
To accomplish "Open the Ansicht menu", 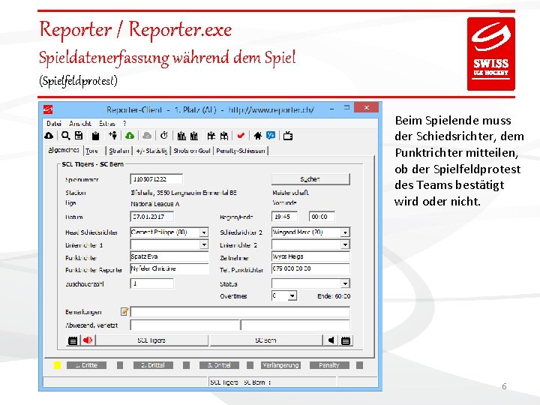I will (80, 123).
